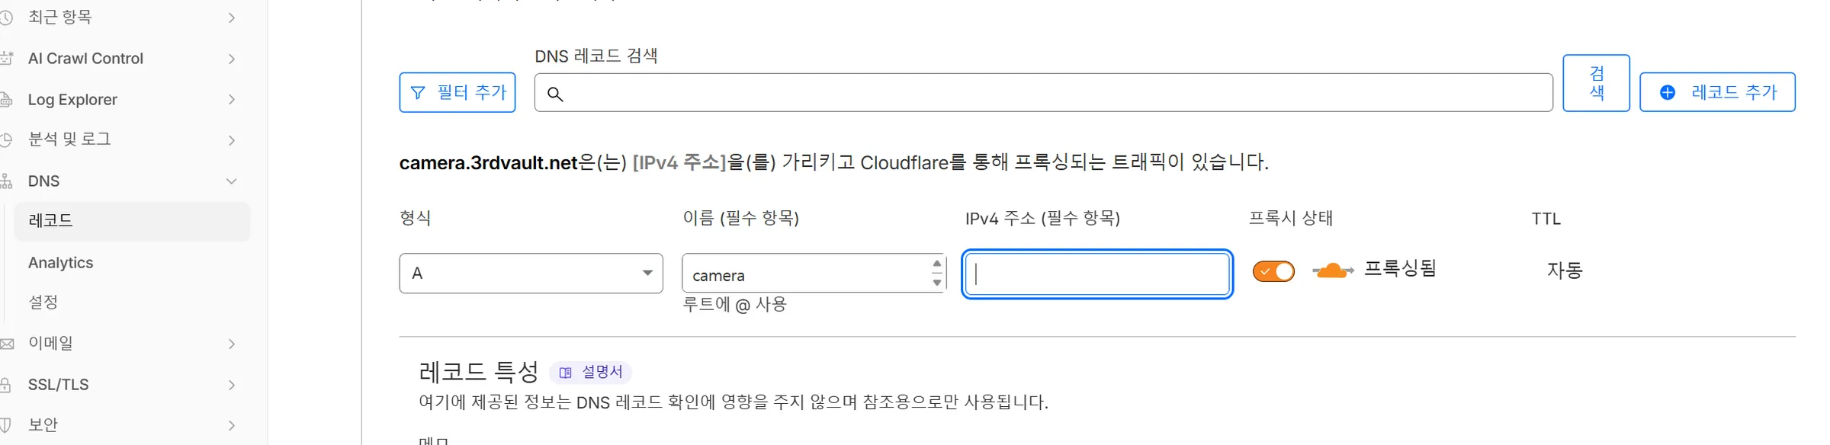Image resolution: width=1830 pixels, height=445 pixels.
Task: Click the DNS network icon in sidebar
Action: (x=7, y=181)
